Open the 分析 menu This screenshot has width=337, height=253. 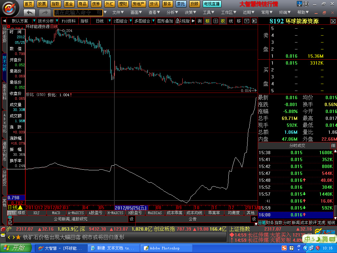pyautogui.click(x=172, y=13)
